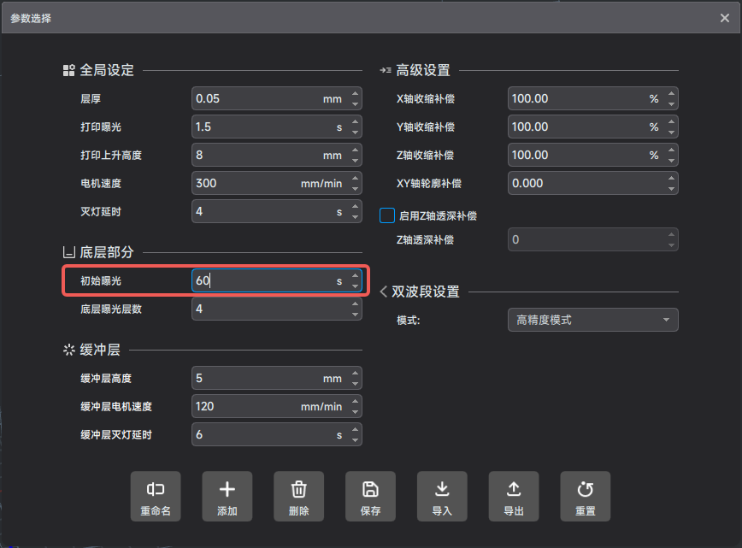Enable 启用Z轴透深补偿 checkbox
This screenshot has height=548, width=742.
pyautogui.click(x=386, y=215)
